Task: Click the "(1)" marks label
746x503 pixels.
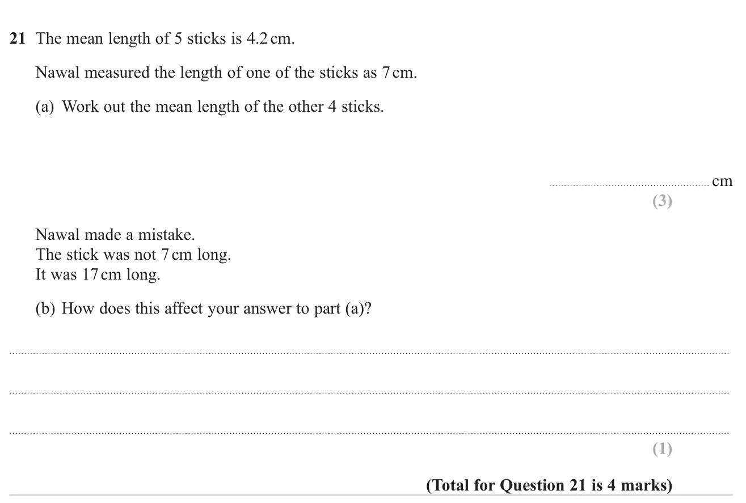Action: [662, 449]
